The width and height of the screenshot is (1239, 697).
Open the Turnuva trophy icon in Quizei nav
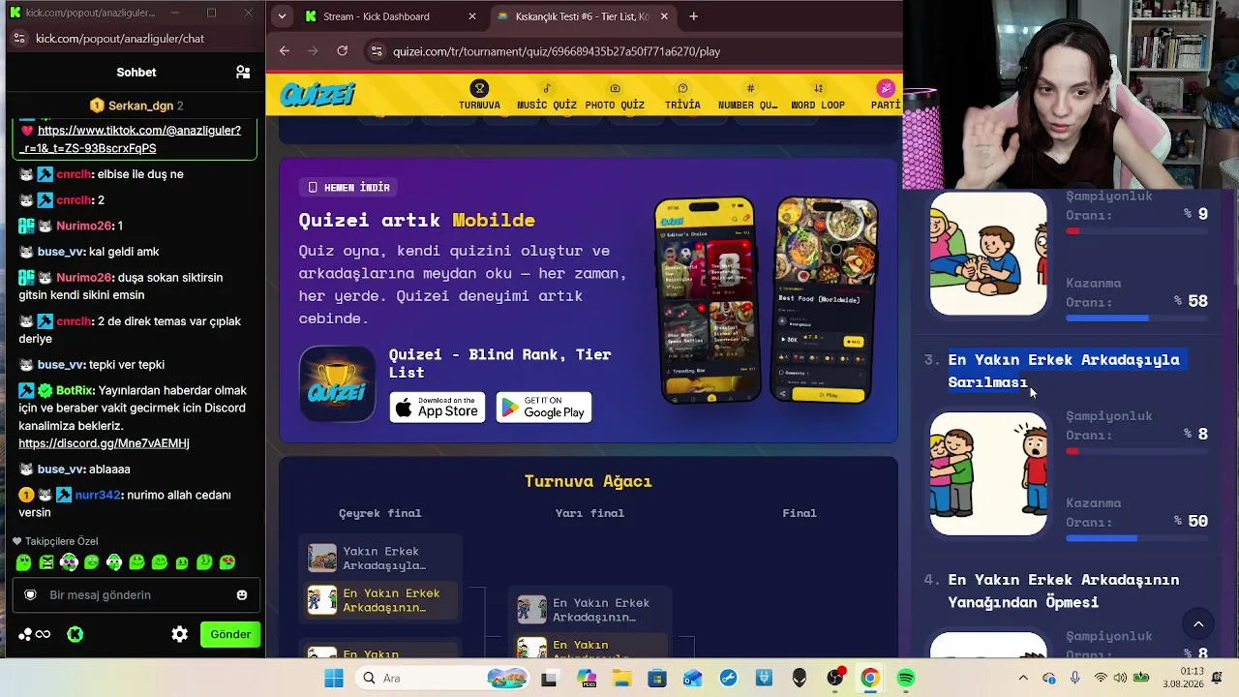click(x=479, y=88)
